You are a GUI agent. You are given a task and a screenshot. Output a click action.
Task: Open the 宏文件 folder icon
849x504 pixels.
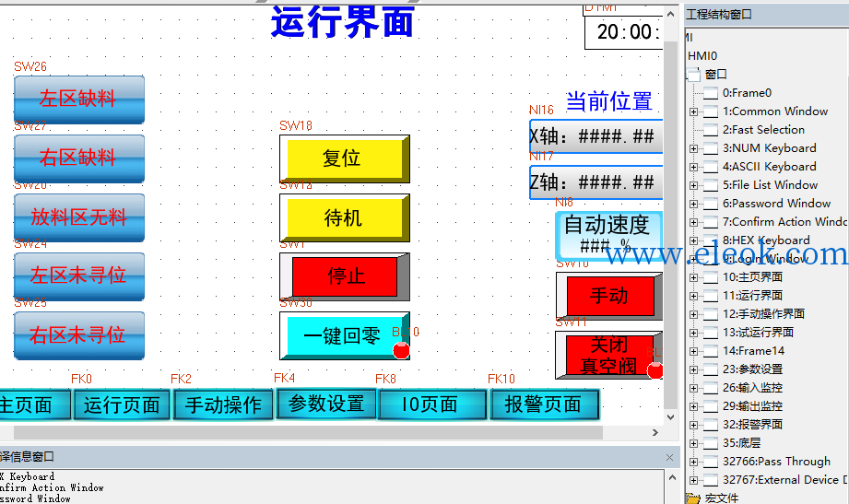coord(693,498)
